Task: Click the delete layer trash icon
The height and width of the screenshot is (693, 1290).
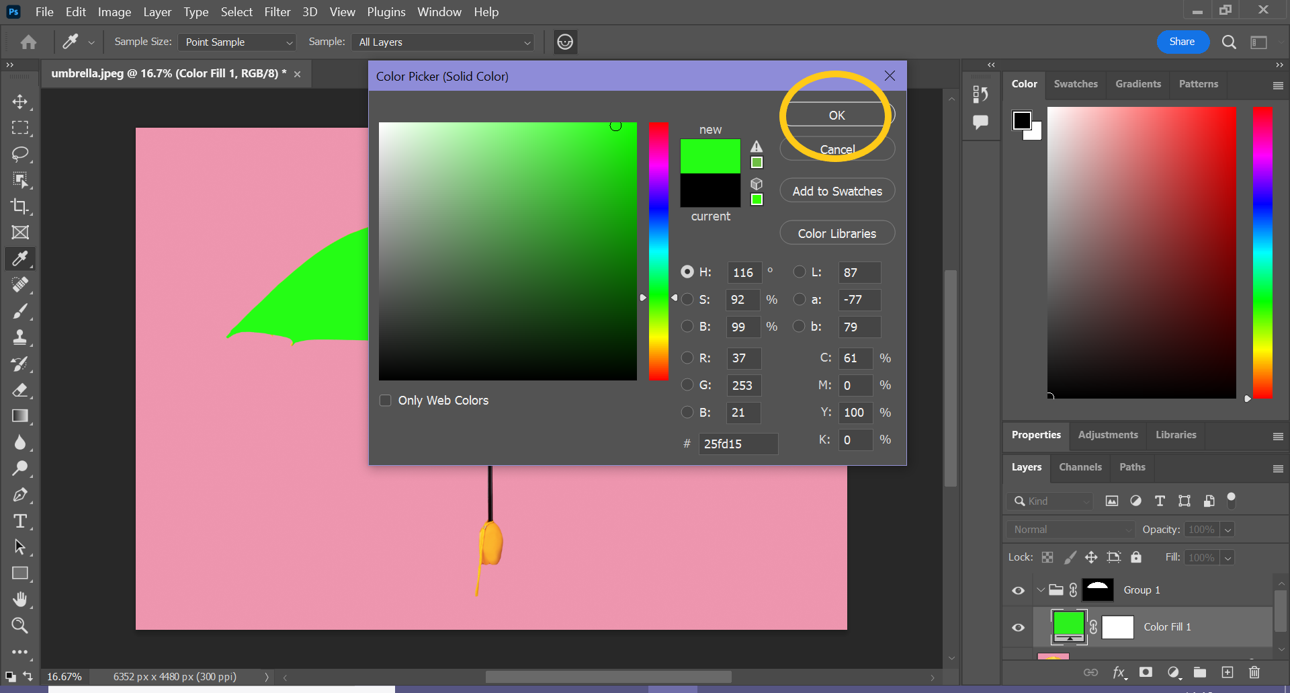Action: pyautogui.click(x=1254, y=672)
